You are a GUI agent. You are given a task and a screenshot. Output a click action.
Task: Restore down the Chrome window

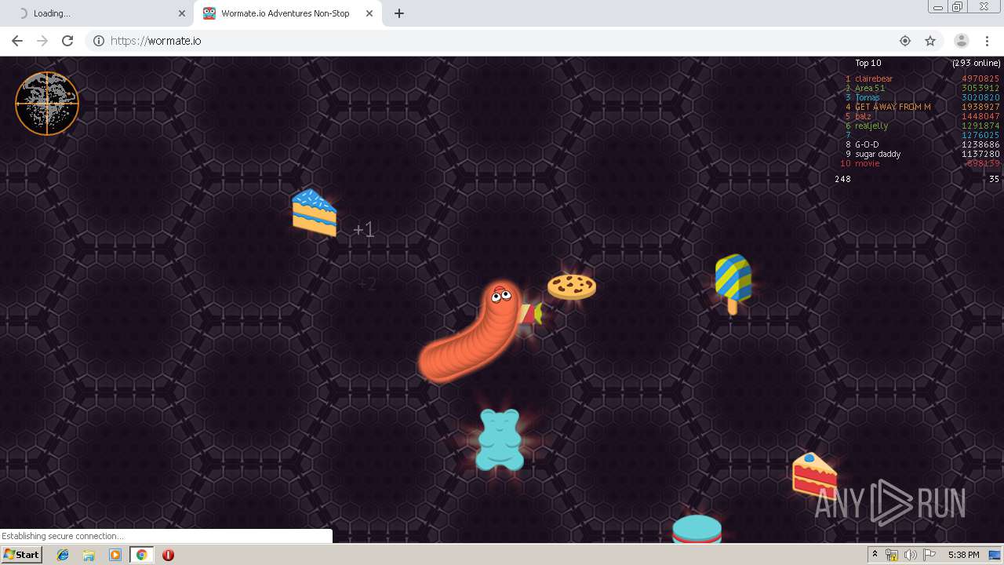coord(957,7)
